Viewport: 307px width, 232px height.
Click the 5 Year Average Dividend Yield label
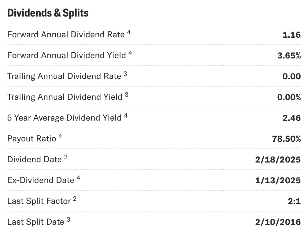(65, 118)
